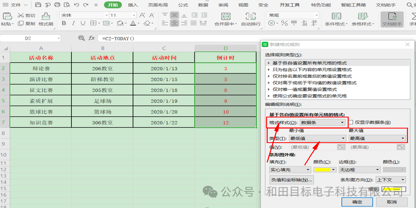Switch to the 开发工具 ribbon tab
416x208 pixels.
[x=290, y=5]
